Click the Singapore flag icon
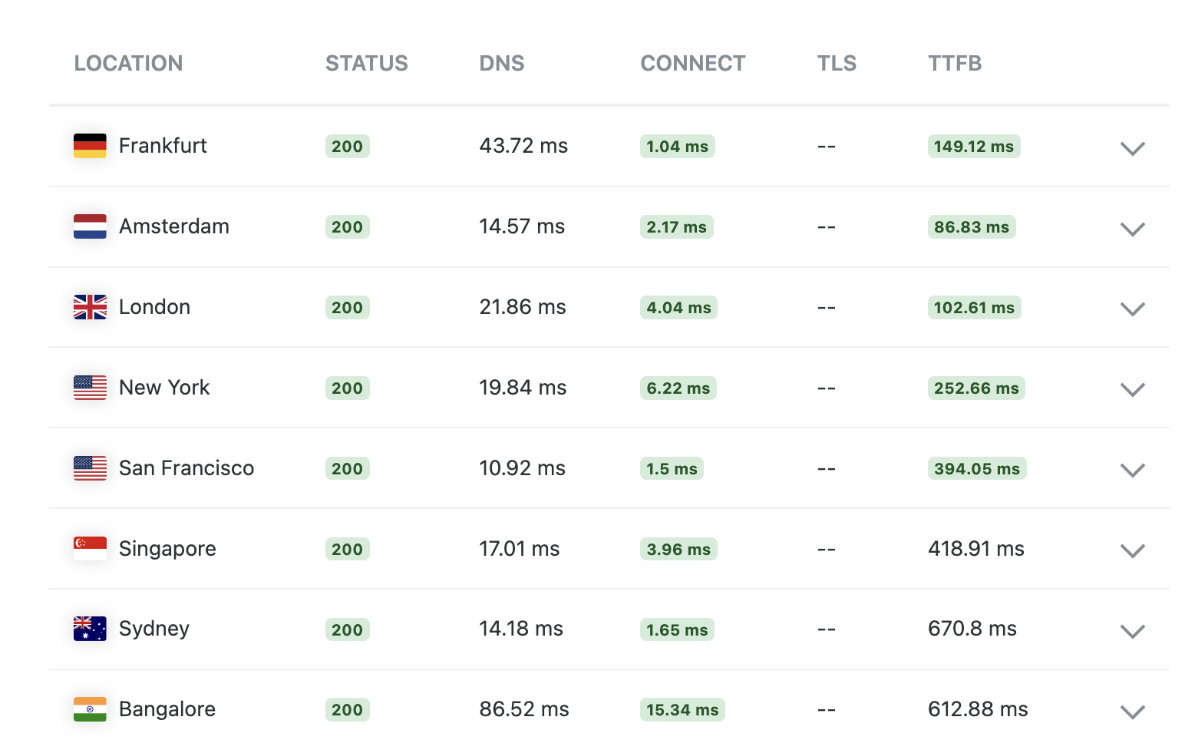This screenshot has height=740, width=1185. tap(90, 549)
